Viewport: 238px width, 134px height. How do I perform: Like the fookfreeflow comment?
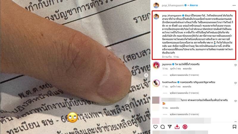click(235, 83)
